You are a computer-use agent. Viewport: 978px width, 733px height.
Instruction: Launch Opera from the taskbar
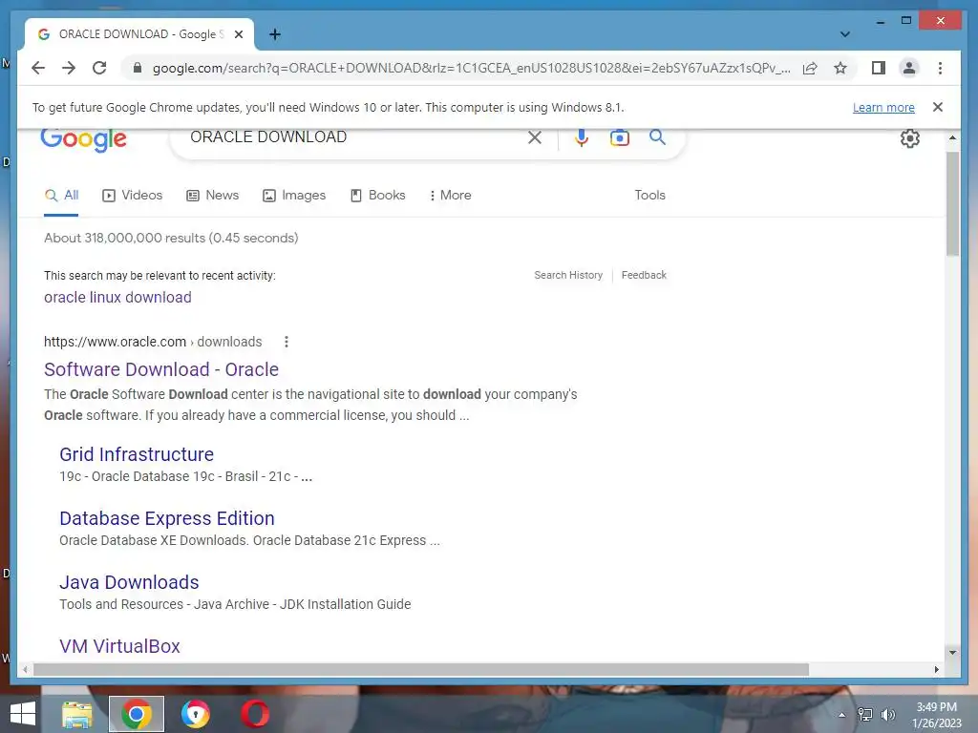click(255, 714)
